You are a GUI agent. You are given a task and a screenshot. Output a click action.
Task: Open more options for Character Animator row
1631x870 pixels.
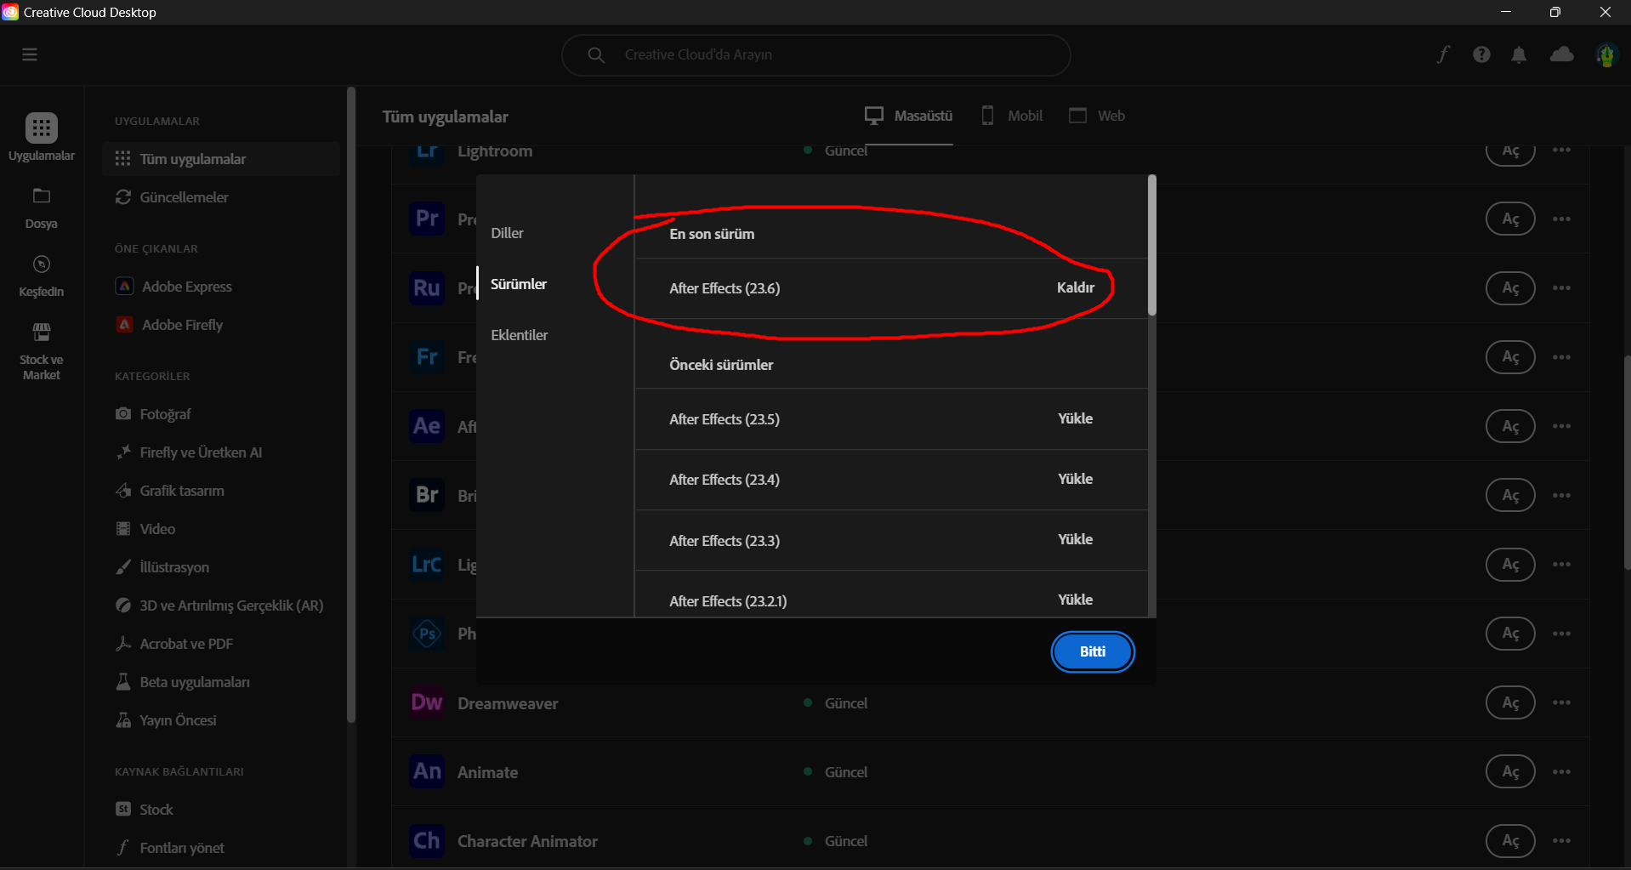[1561, 841]
